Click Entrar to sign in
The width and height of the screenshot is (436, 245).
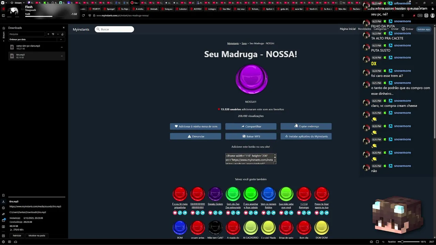[407, 29]
